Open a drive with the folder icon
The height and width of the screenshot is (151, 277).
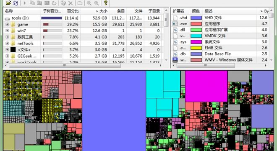tap(8, 3)
